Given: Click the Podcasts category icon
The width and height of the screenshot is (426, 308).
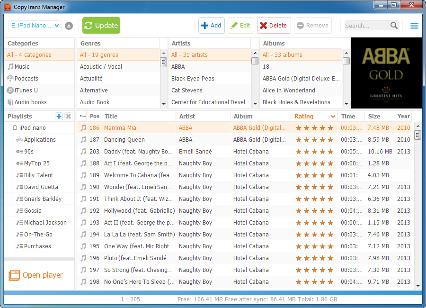Looking at the screenshot, I should [x=10, y=79].
